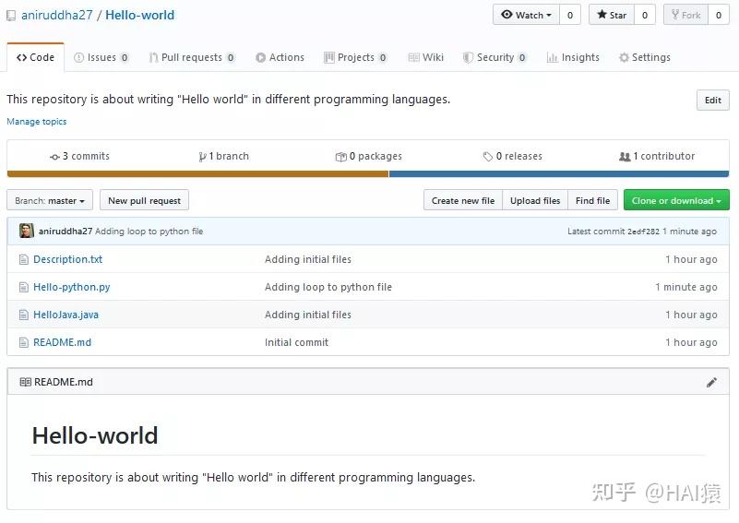Click Upload files button
The width and height of the screenshot is (739, 523).
tap(535, 200)
